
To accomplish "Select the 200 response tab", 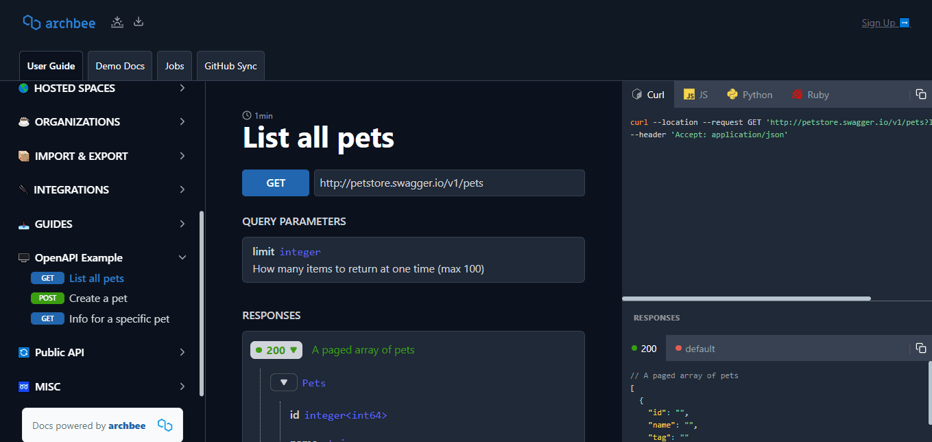I will (644, 349).
